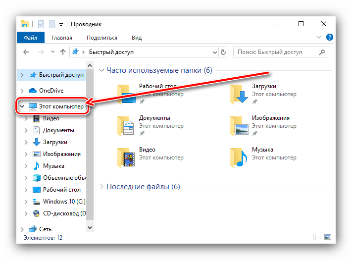Open the Файл tab

[x=31, y=38]
